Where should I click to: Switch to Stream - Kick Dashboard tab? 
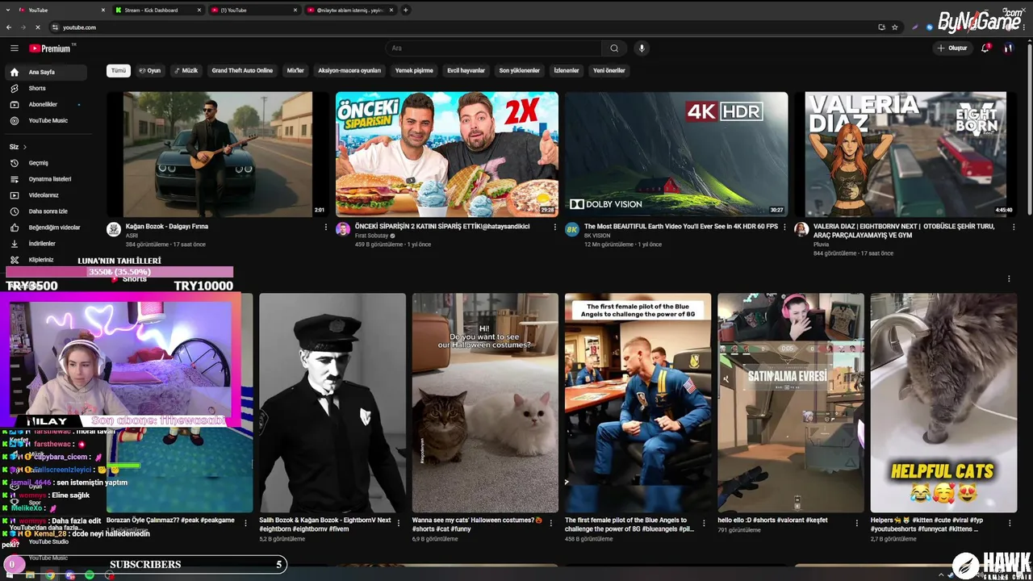157,10
